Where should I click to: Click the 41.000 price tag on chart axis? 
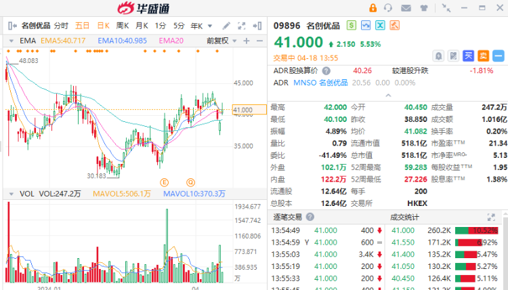[249, 110]
